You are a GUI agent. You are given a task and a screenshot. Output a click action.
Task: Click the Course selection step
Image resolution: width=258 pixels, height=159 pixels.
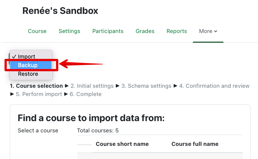36,86
